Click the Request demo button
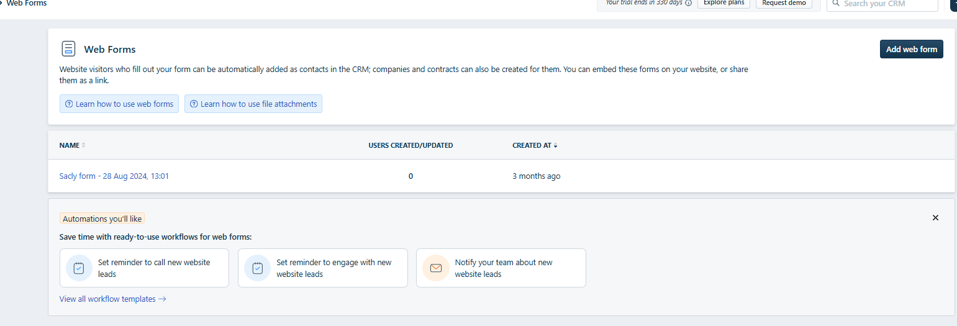This screenshot has height=326, width=957. (784, 3)
